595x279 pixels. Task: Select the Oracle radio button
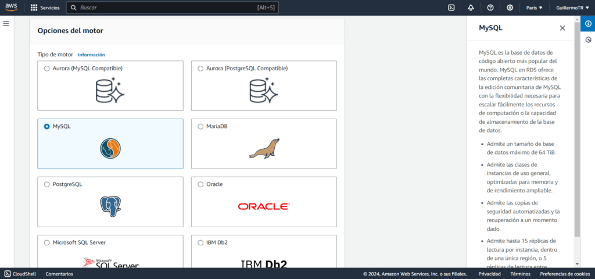[200, 184]
